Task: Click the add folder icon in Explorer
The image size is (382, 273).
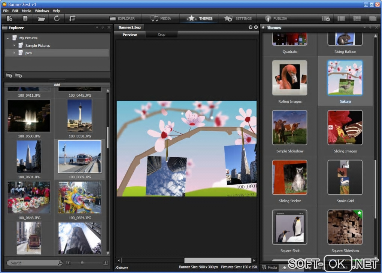Action: (9, 75)
